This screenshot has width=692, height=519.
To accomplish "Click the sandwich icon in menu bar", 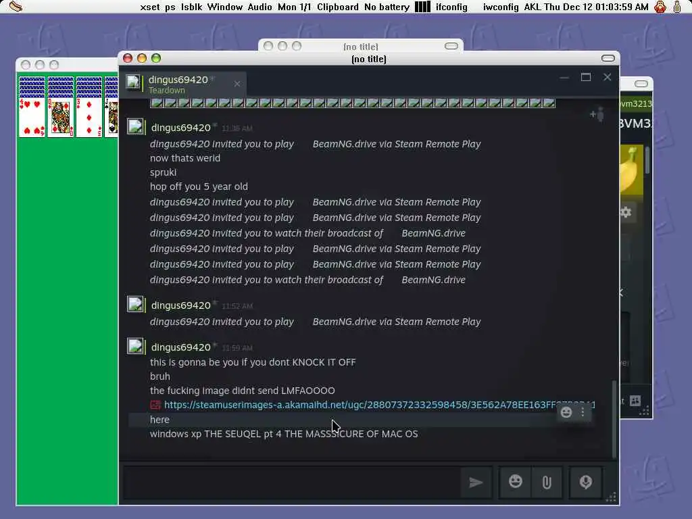I will [x=16, y=7].
